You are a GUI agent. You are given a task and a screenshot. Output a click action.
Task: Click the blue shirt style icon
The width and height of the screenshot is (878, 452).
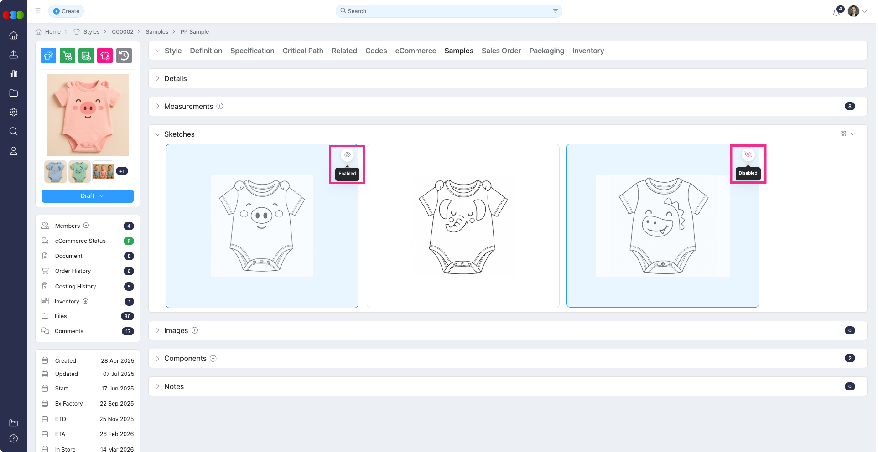(48, 56)
